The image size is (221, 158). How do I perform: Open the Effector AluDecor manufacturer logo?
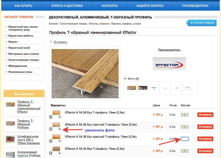(169, 64)
